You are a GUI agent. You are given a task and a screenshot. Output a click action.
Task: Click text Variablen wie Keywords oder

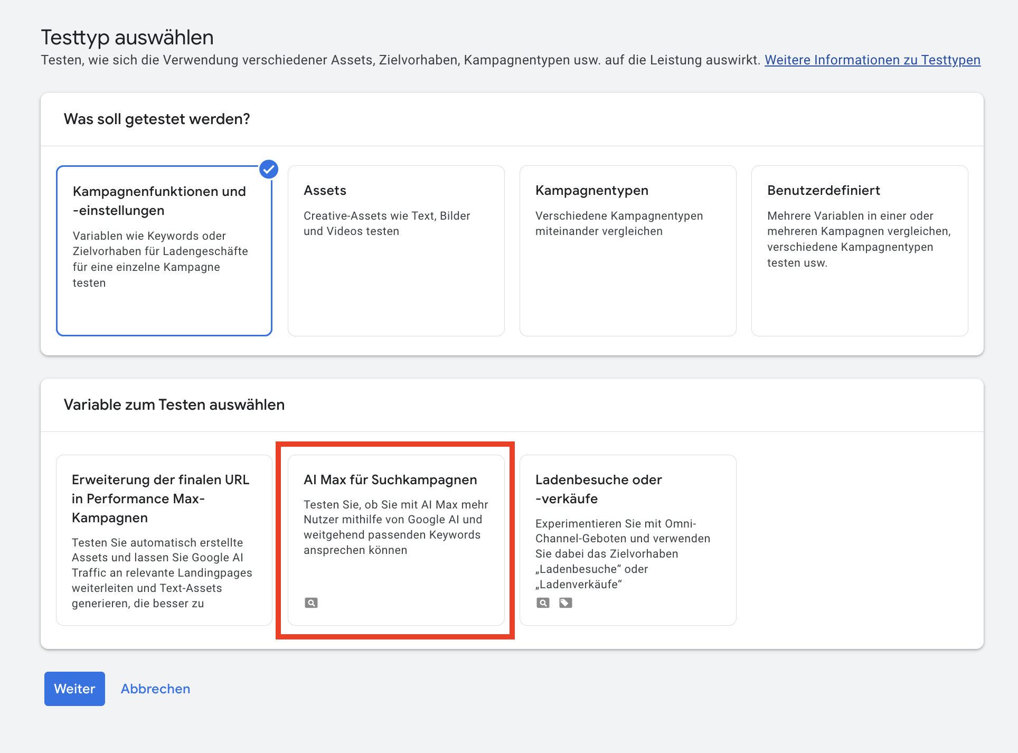pyautogui.click(x=149, y=236)
